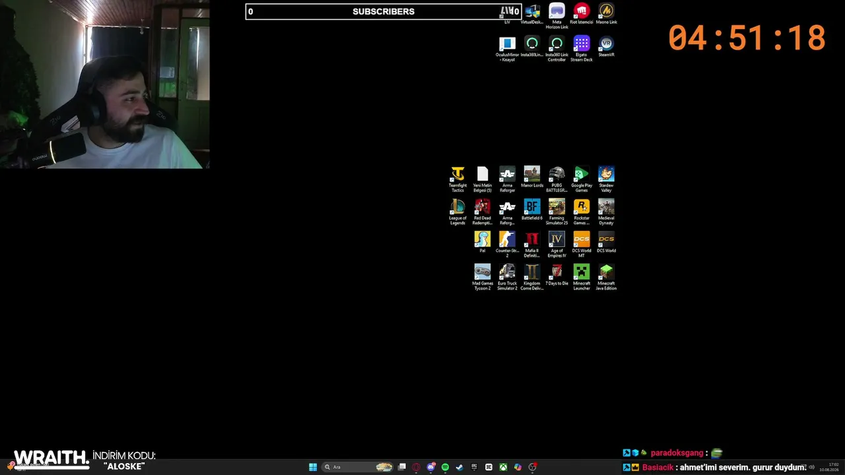Image resolution: width=845 pixels, height=475 pixels.
Task: Click the paradoksgang chat username
Action: pos(677,453)
